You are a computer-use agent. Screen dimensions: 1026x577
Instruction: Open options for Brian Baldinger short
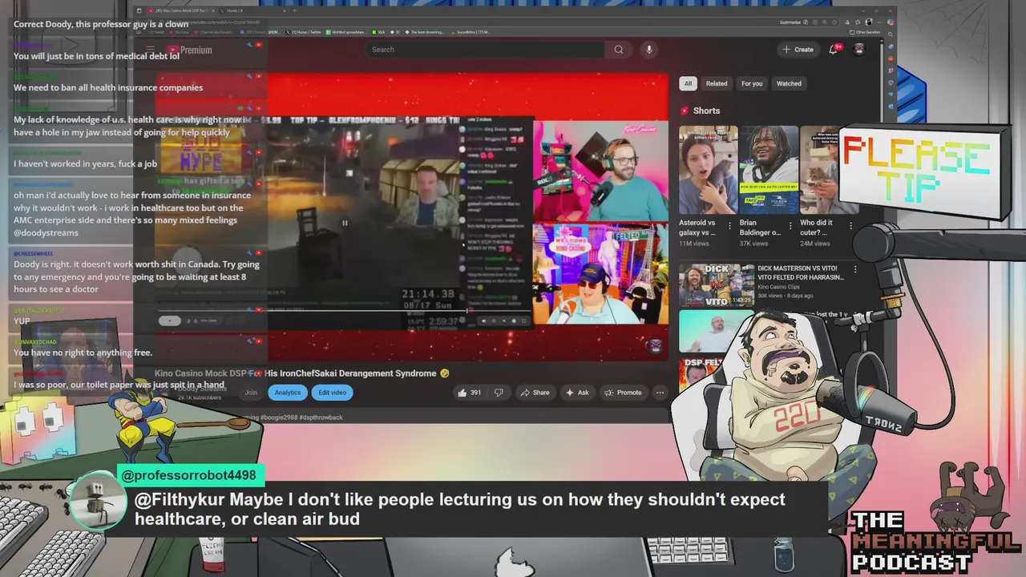[792, 227]
